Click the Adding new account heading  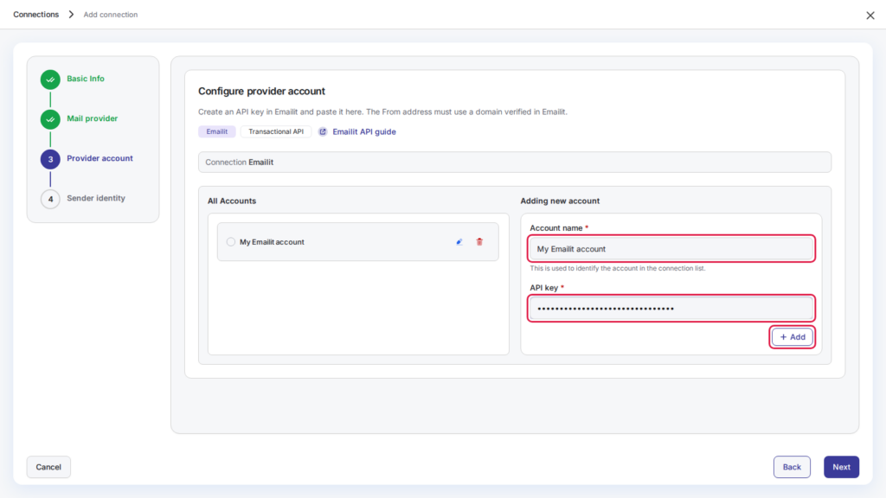click(560, 201)
